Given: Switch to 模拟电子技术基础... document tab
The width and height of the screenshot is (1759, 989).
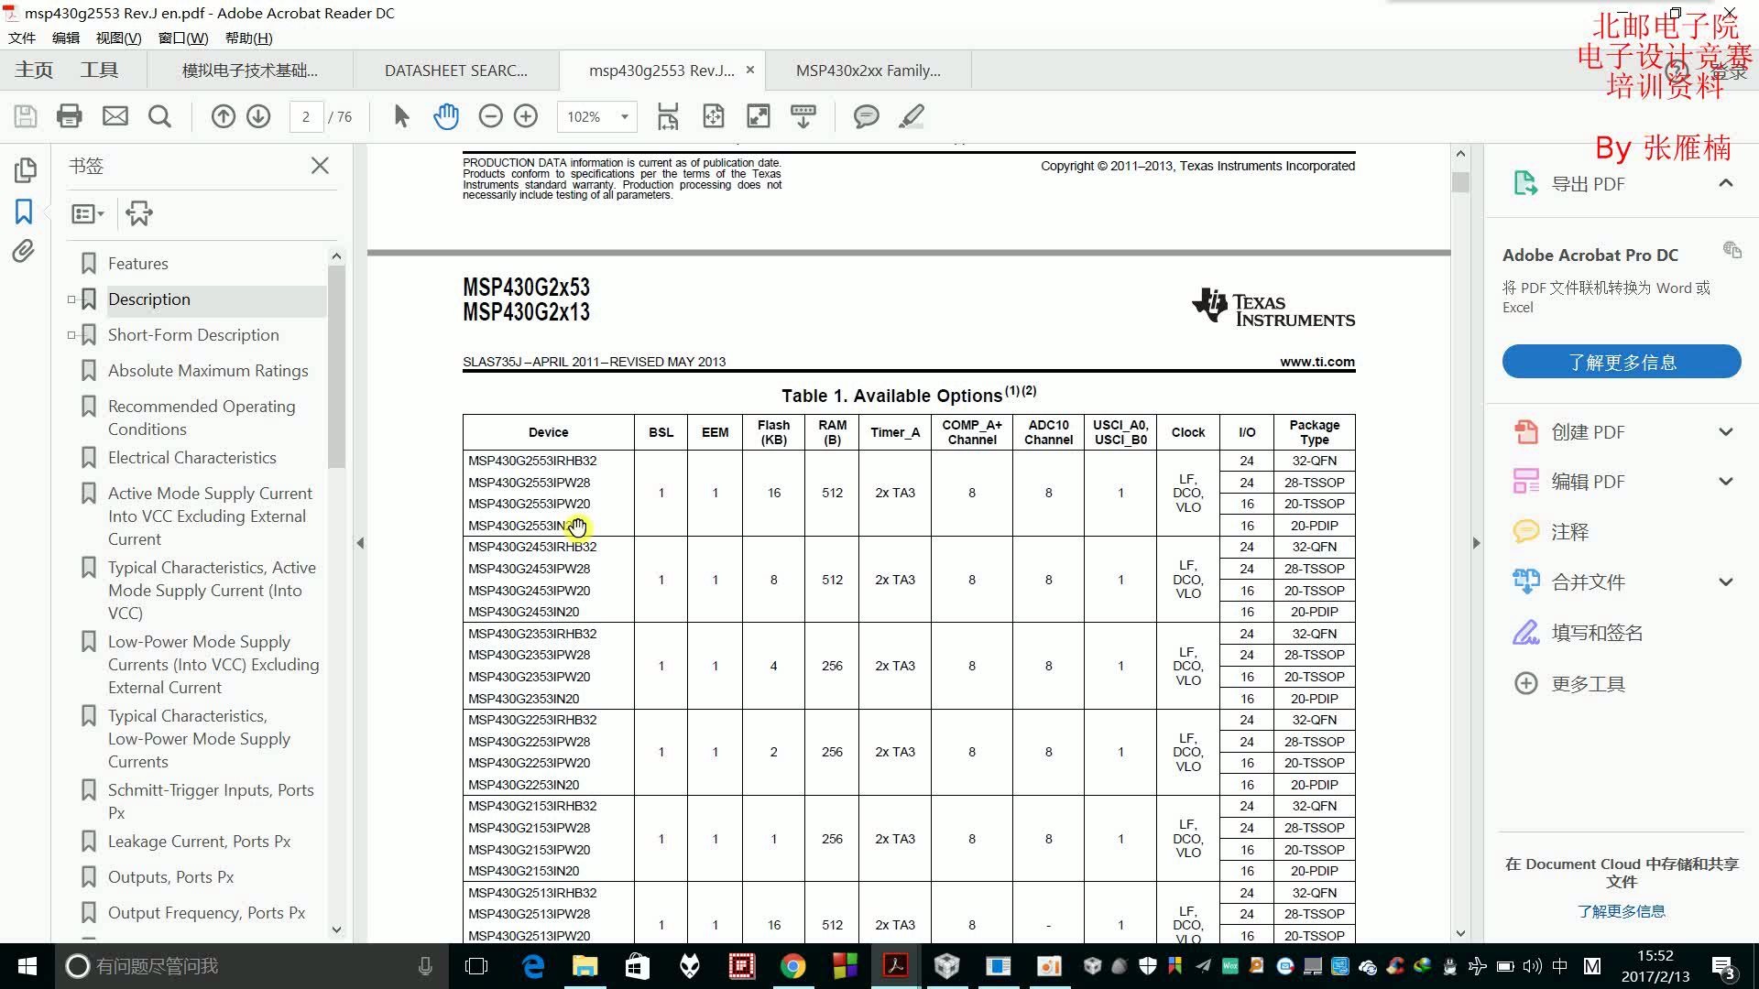Looking at the screenshot, I should click(249, 71).
